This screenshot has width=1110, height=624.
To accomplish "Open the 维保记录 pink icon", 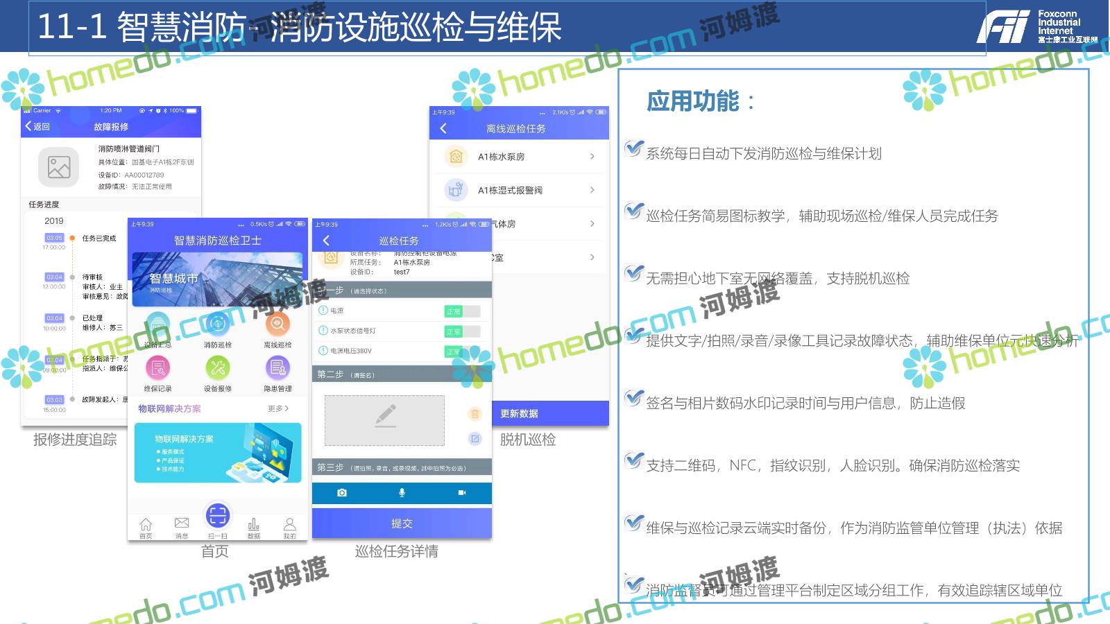I will tap(157, 368).
